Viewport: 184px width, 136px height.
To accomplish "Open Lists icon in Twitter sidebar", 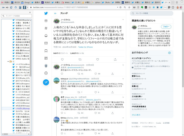I will (46, 58).
